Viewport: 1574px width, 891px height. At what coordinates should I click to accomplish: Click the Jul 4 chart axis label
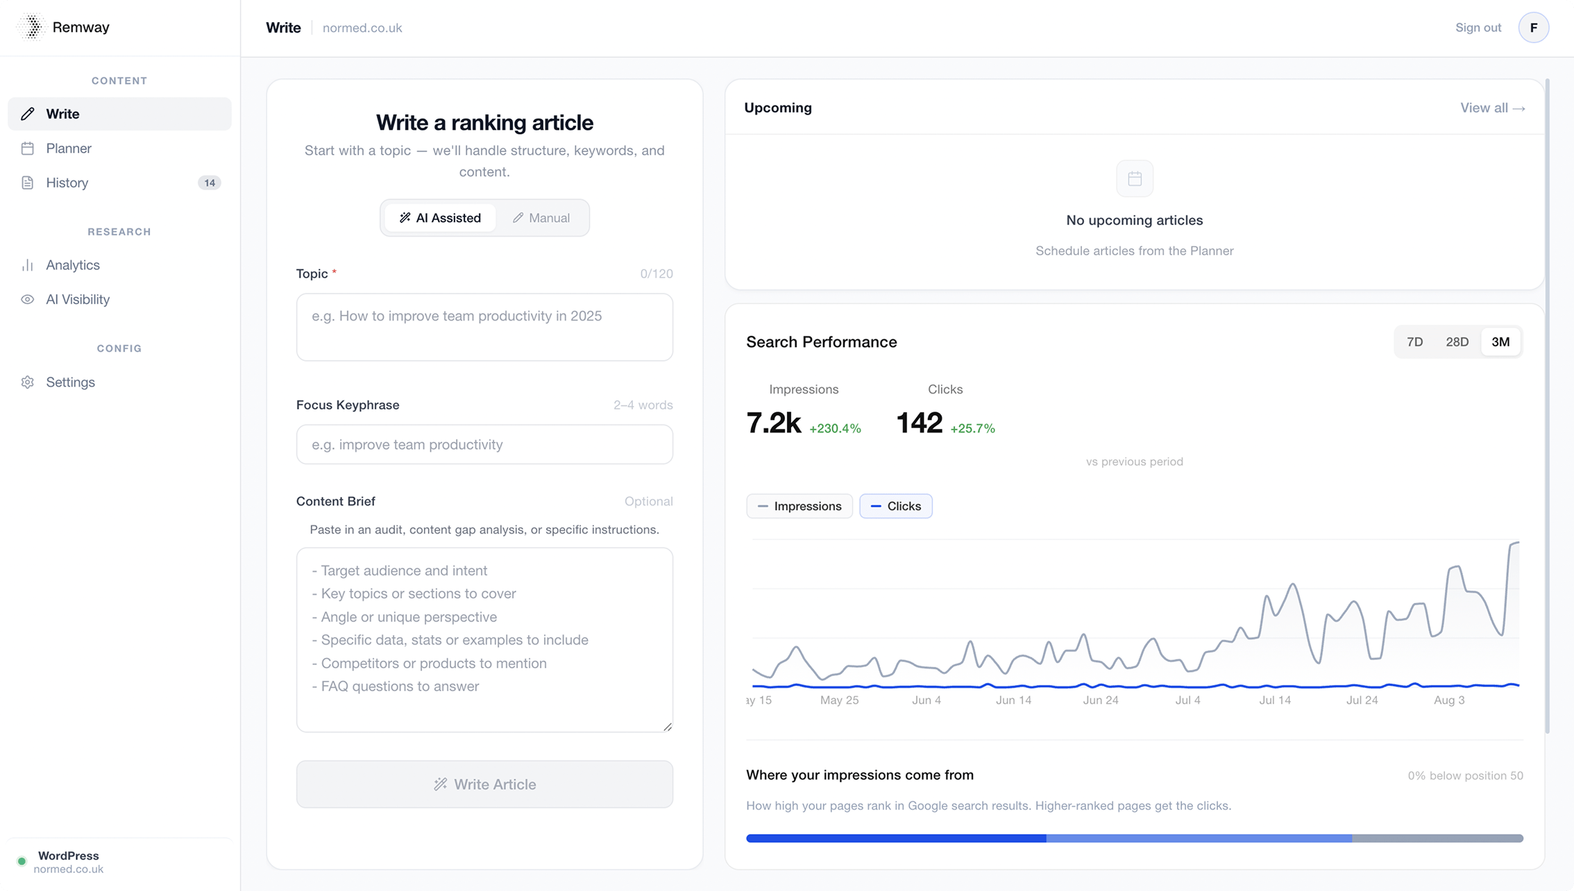click(1187, 700)
